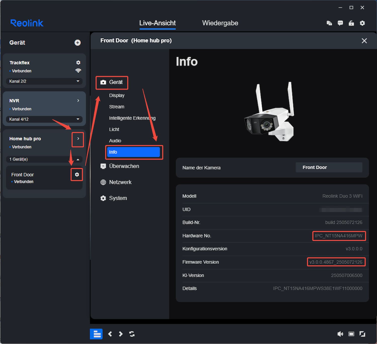Image resolution: width=377 pixels, height=344 pixels.
Task: Click the model value Reolink Duo 3 WiFi
Action: click(342, 196)
